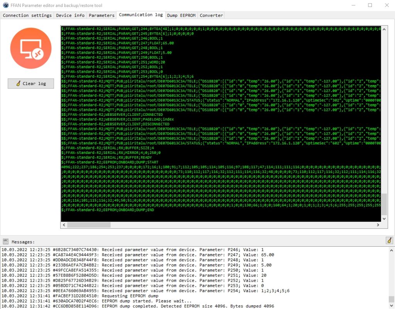
Task: Open the Connection settings tab
Action: tap(27, 15)
